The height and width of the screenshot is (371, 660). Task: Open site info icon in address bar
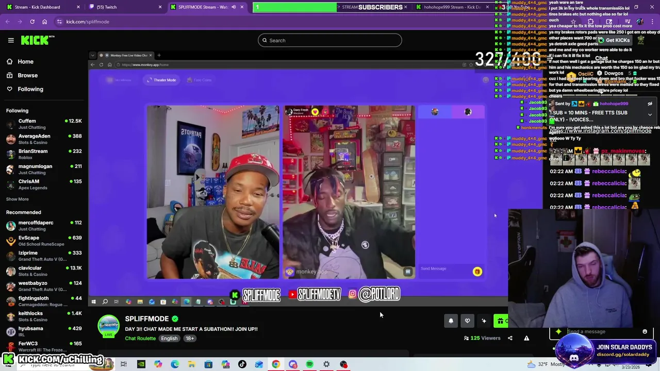pos(59,22)
